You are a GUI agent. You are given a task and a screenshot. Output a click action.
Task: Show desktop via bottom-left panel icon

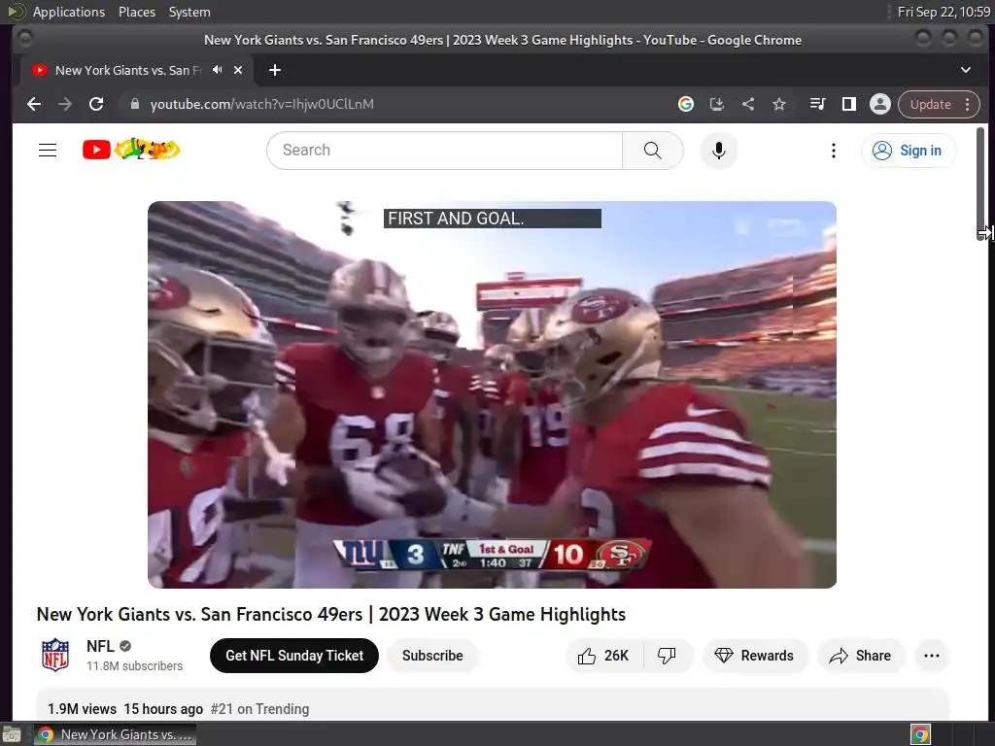coord(12,734)
